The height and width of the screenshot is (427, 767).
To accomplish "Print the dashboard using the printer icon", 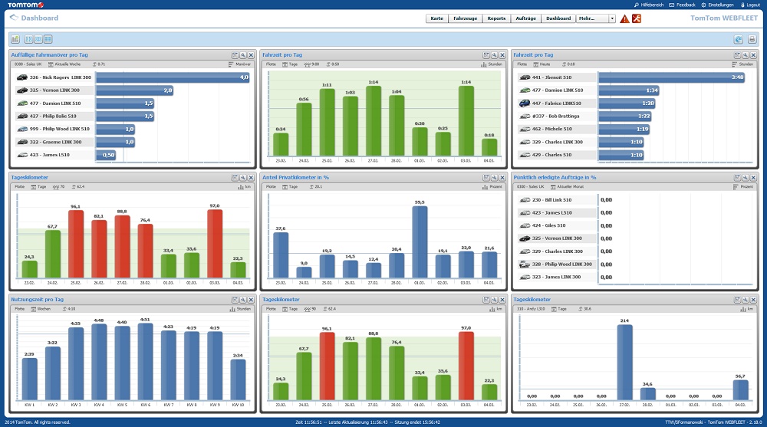I will 752,40.
